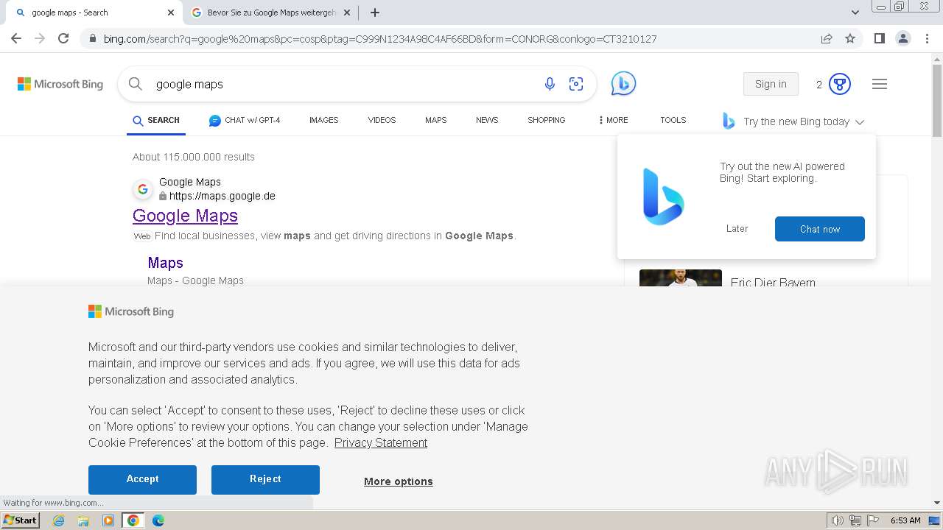Click the Sign in button

coord(771,84)
